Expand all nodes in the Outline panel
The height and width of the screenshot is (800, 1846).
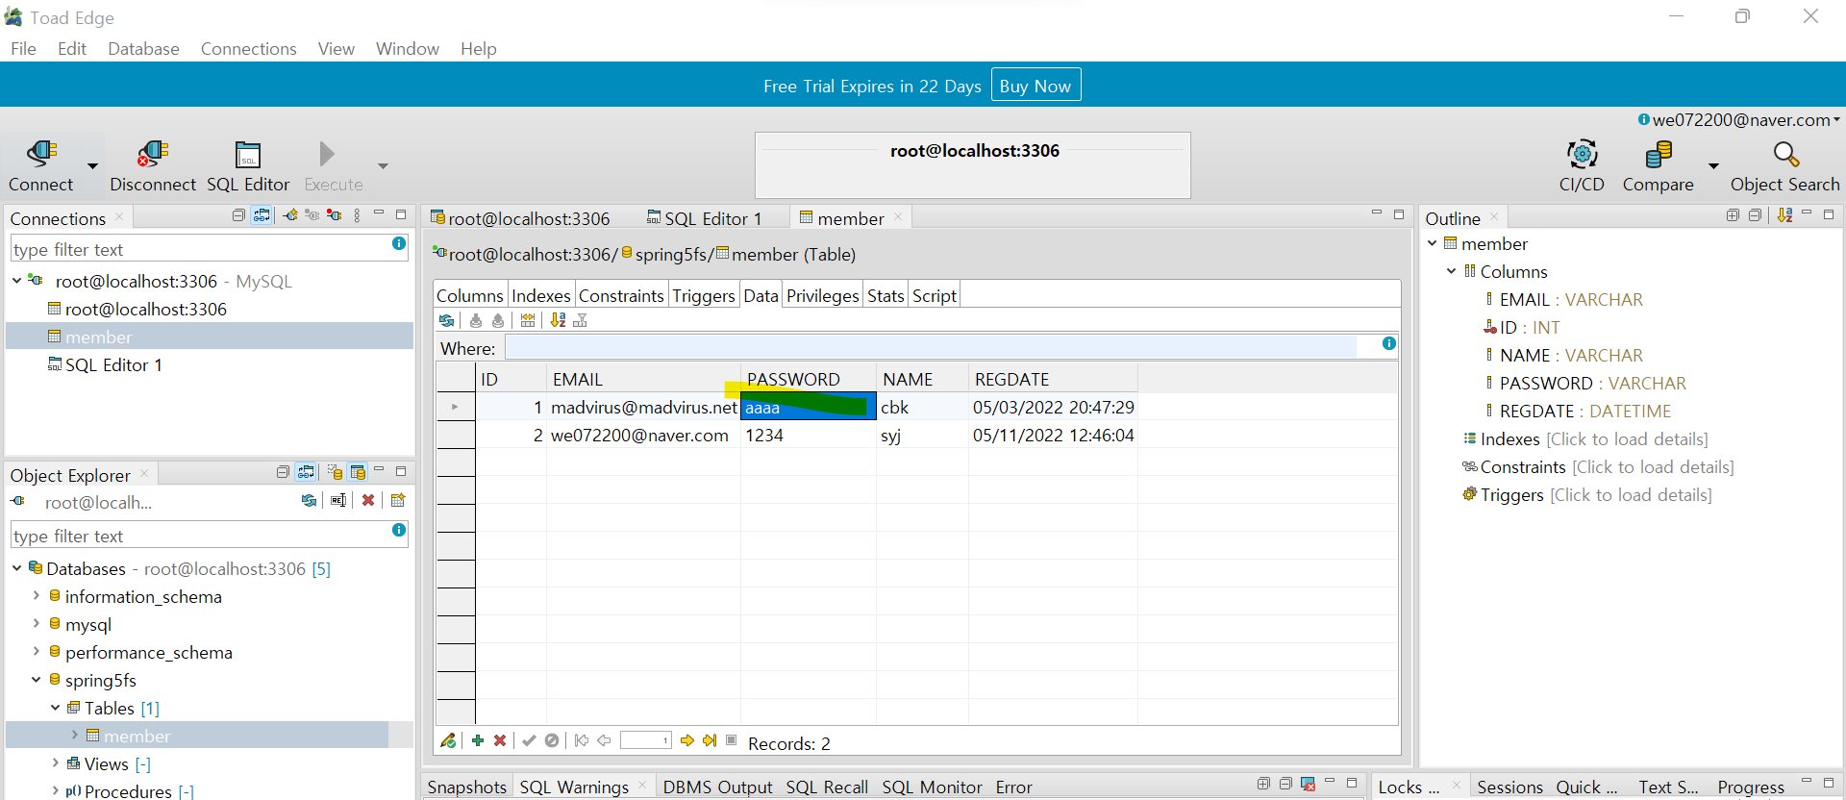tap(1733, 215)
